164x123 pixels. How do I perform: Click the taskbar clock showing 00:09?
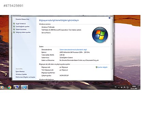[134, 87]
